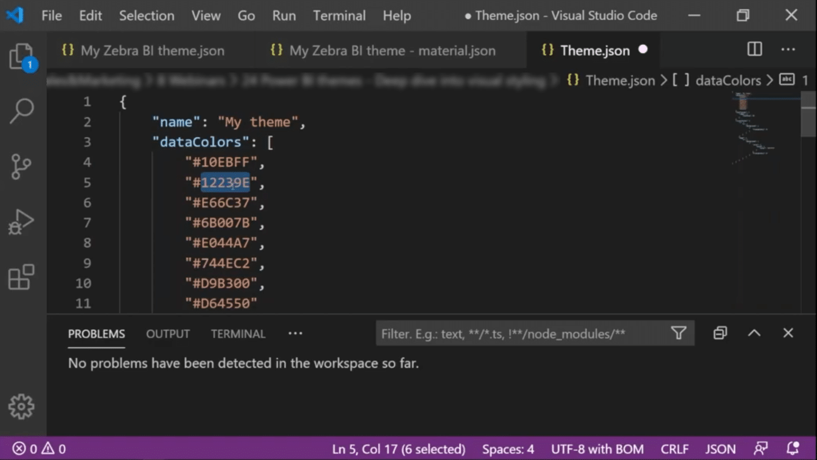Click Ln 5, Col 17 to go to line

click(x=398, y=448)
